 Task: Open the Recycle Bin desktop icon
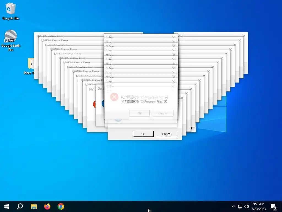coord(11,11)
